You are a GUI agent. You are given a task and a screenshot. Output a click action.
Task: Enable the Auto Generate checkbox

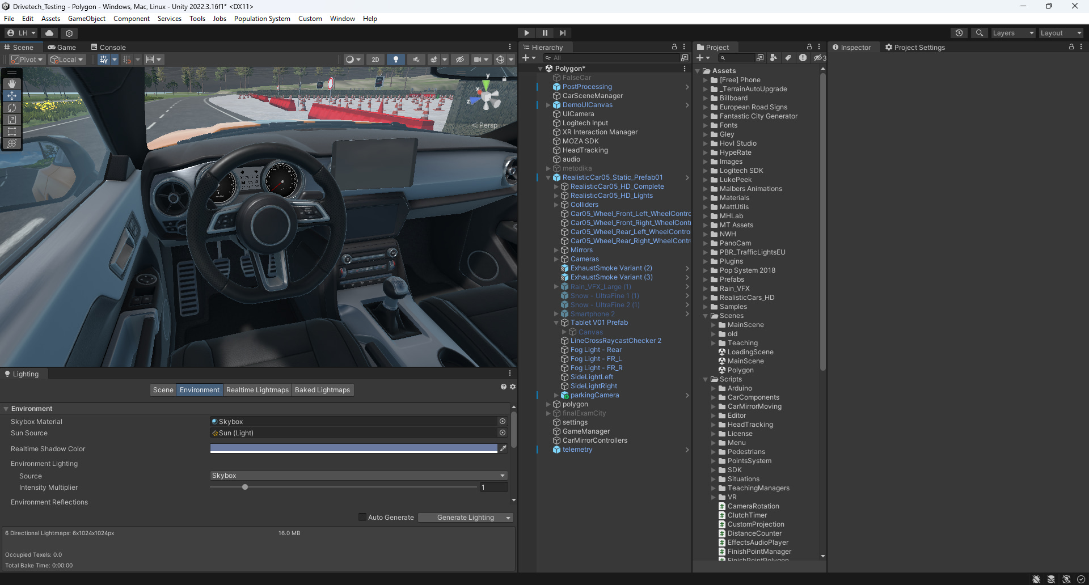pyautogui.click(x=362, y=517)
